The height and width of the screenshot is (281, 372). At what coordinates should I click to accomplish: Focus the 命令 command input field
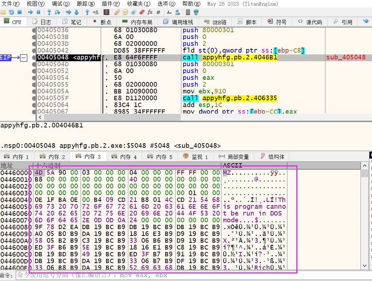coord(194,276)
